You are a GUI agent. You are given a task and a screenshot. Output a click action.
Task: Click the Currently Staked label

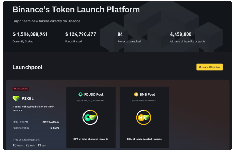point(23,41)
